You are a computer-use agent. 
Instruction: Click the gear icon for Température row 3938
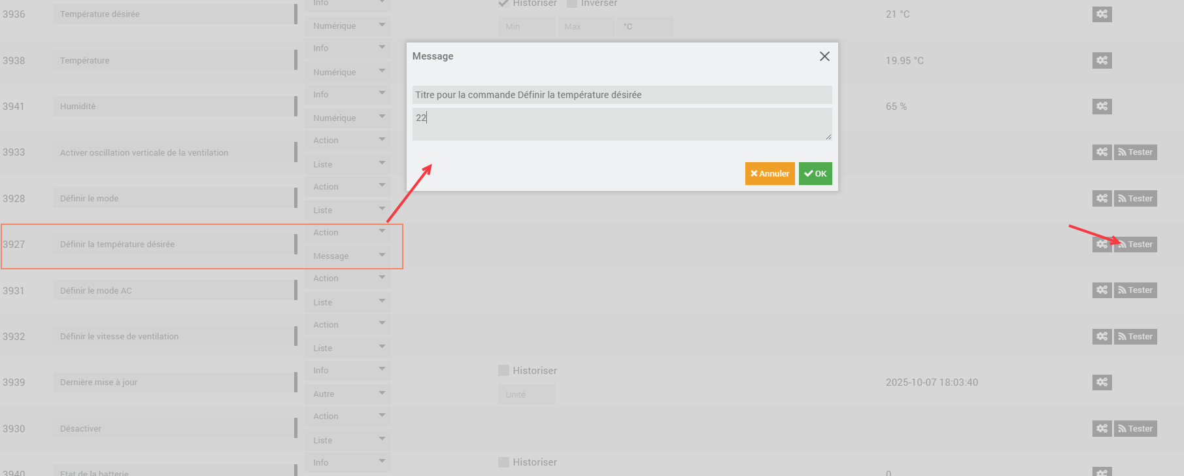[x=1102, y=60]
